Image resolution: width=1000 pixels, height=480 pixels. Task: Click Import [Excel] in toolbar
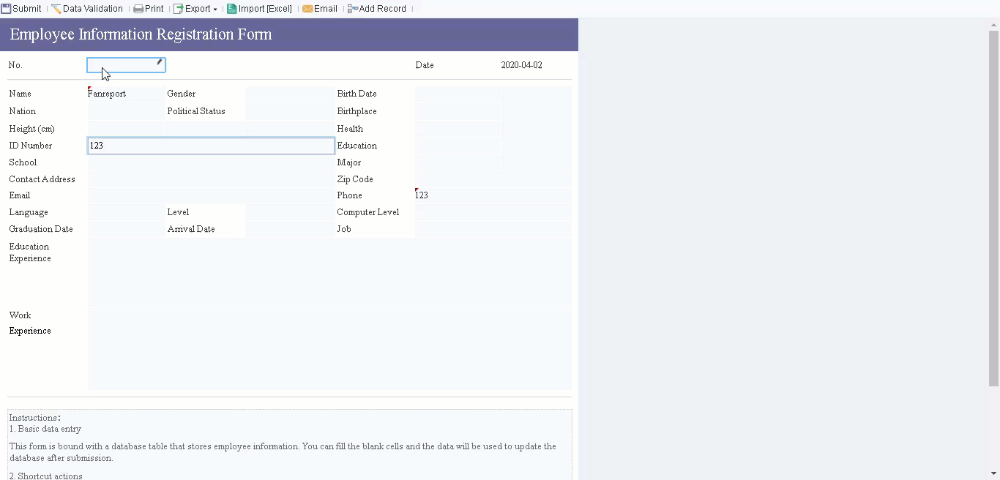pos(259,9)
